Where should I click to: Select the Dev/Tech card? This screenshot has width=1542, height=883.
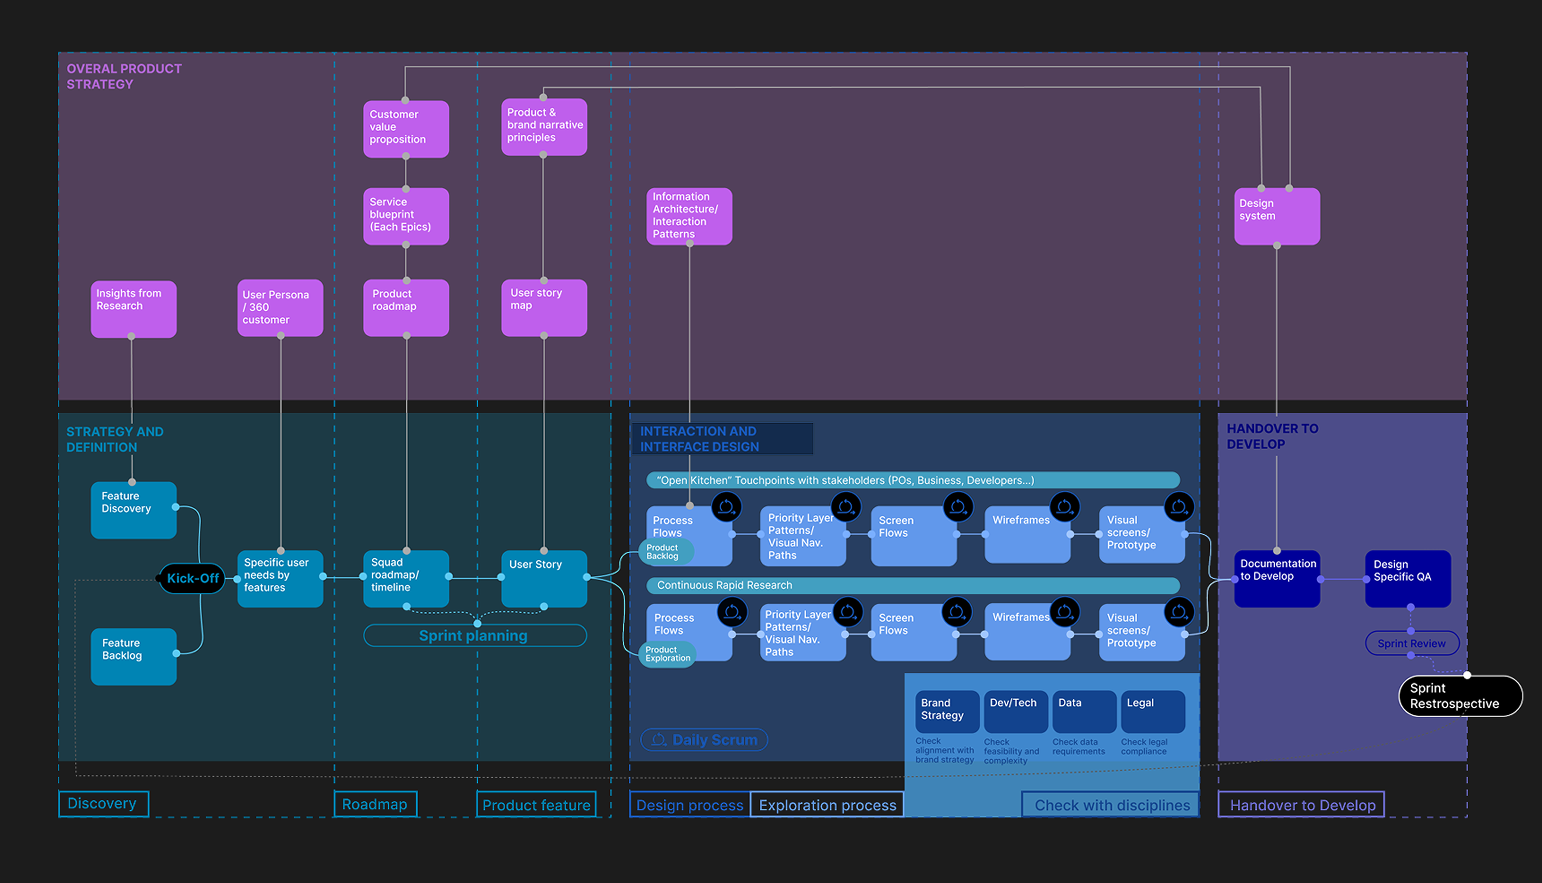pyautogui.click(x=1016, y=711)
